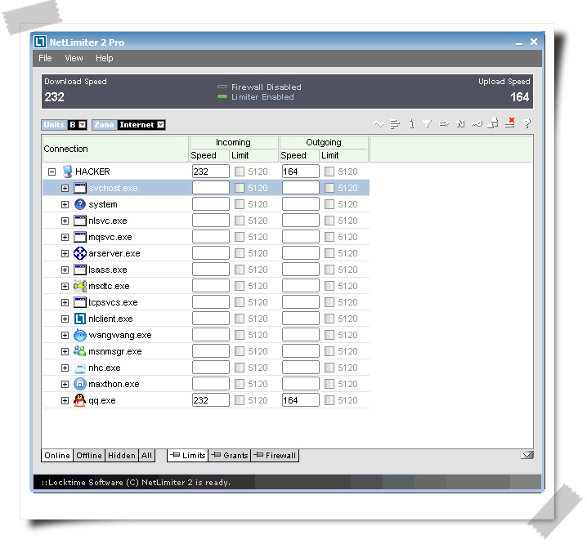The image size is (587, 544).
Task: Select the tcpsvcs.exe row
Action: tap(206, 302)
